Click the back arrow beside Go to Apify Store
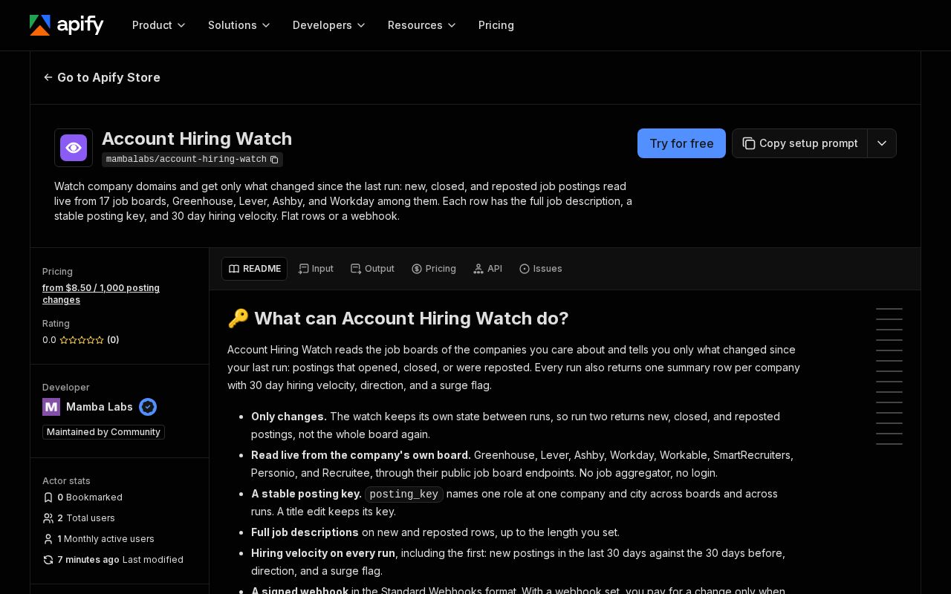This screenshot has height=594, width=951. 48,77
